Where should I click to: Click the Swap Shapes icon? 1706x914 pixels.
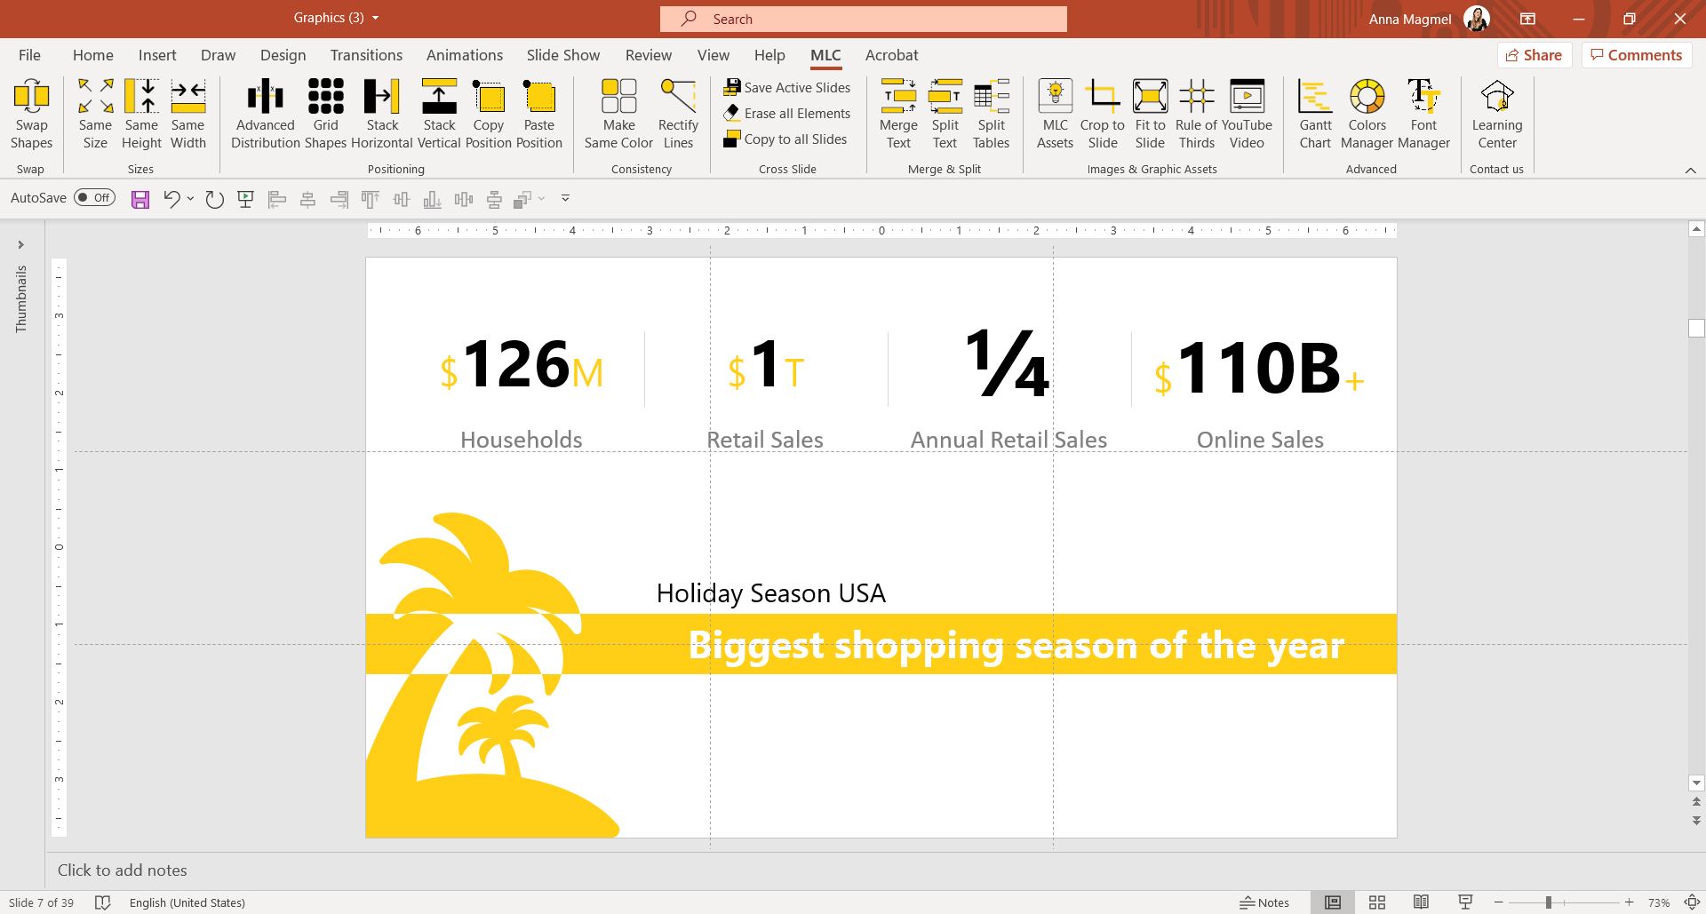point(31,97)
